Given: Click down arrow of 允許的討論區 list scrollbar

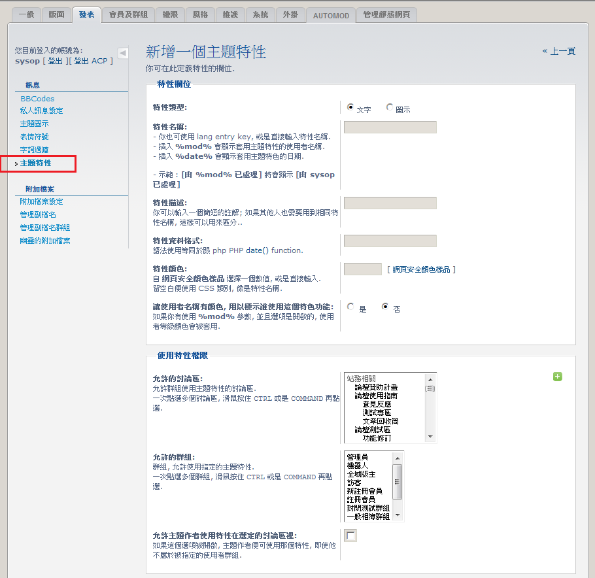Looking at the screenshot, I should (430, 436).
